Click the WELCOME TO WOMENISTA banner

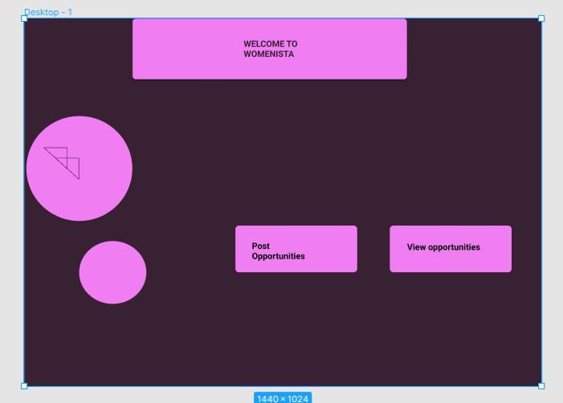click(x=270, y=49)
